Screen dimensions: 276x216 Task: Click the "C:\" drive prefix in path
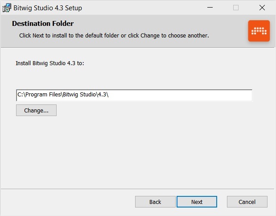(21, 95)
